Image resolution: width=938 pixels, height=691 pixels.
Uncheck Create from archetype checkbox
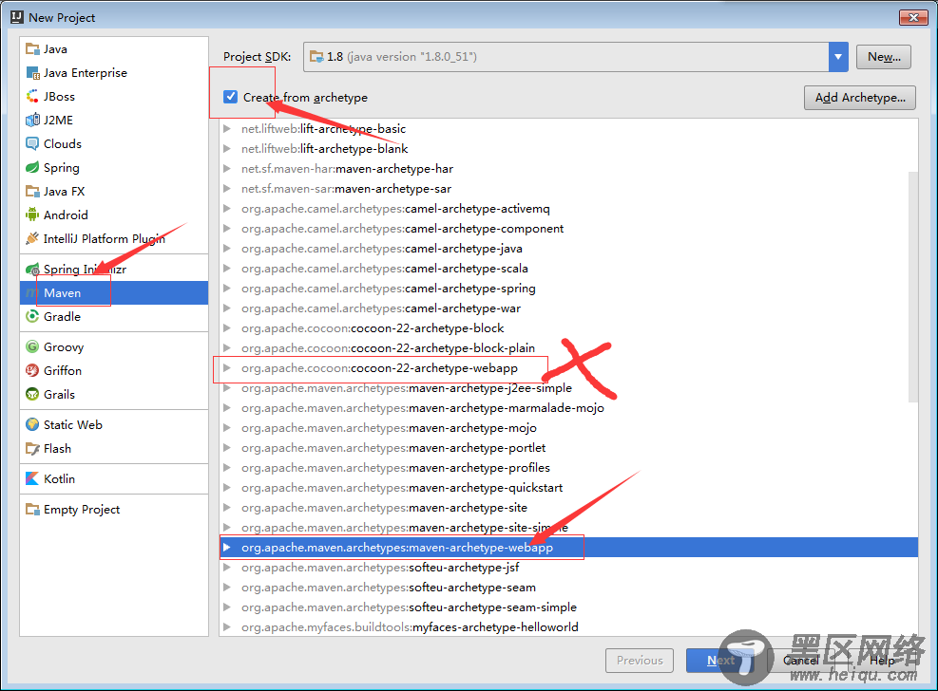[x=230, y=97]
